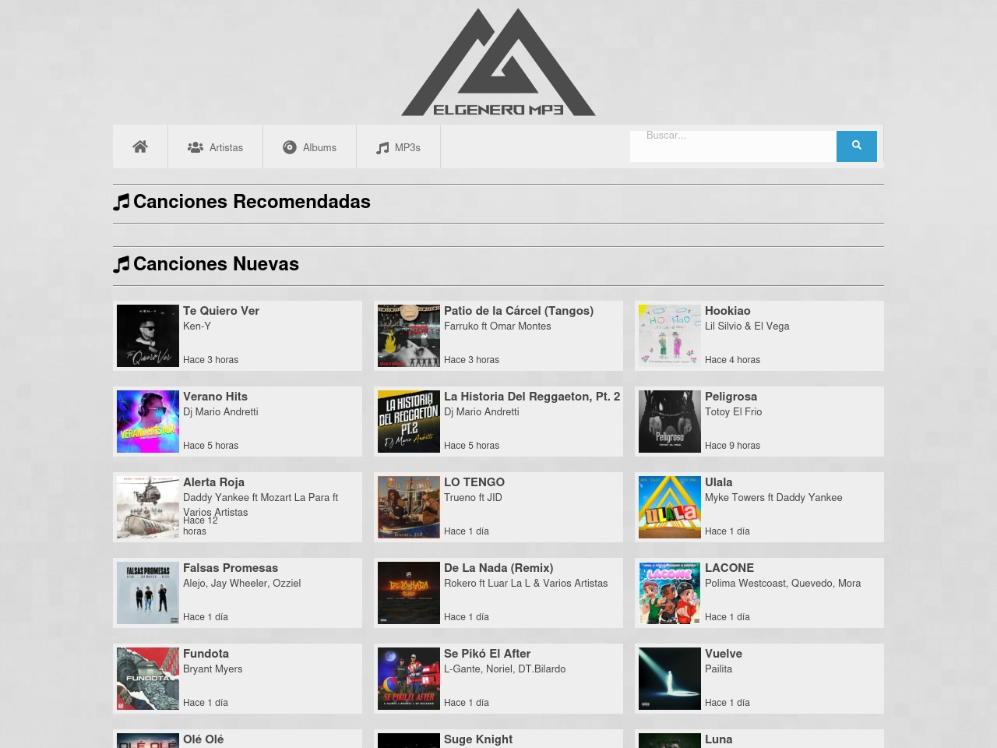Click artist text Ken-Y
The width and height of the screenshot is (997, 748).
(x=197, y=326)
